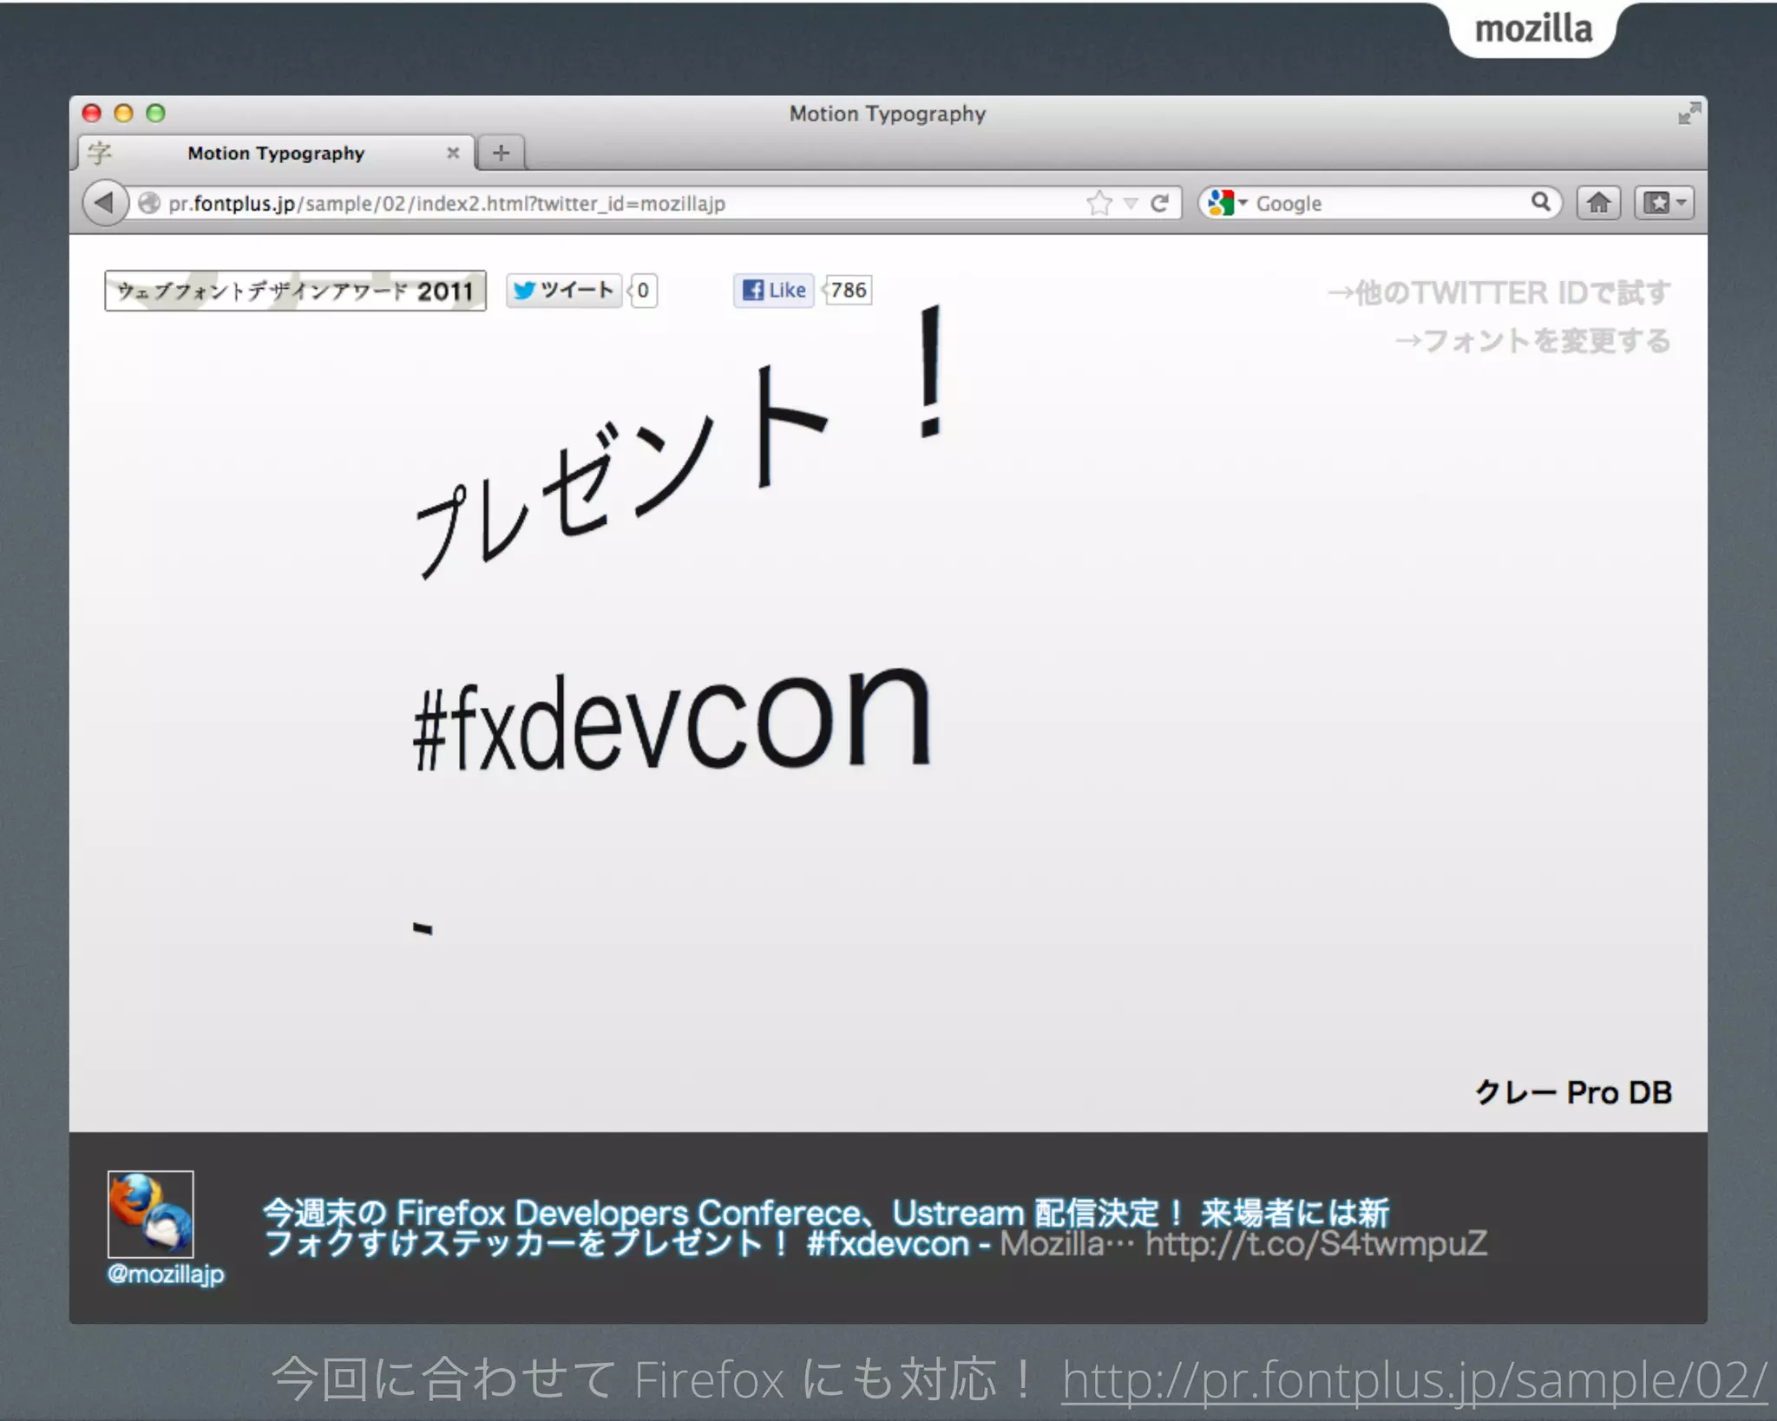Screen dimensions: 1777x1421
Task: Close the Motion Typography tab
Action: tap(453, 154)
